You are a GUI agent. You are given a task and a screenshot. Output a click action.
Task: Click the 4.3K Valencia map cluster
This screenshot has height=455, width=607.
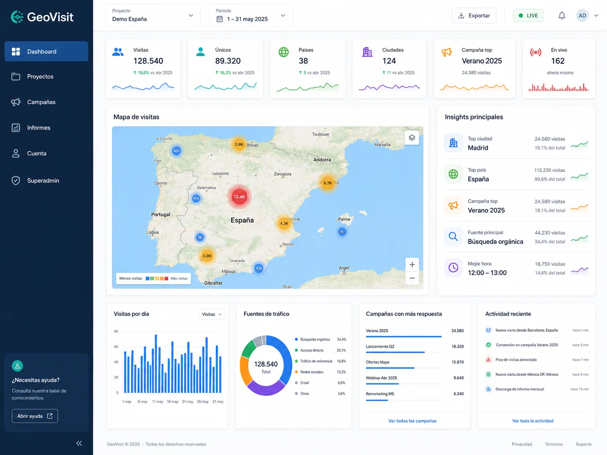click(x=284, y=223)
